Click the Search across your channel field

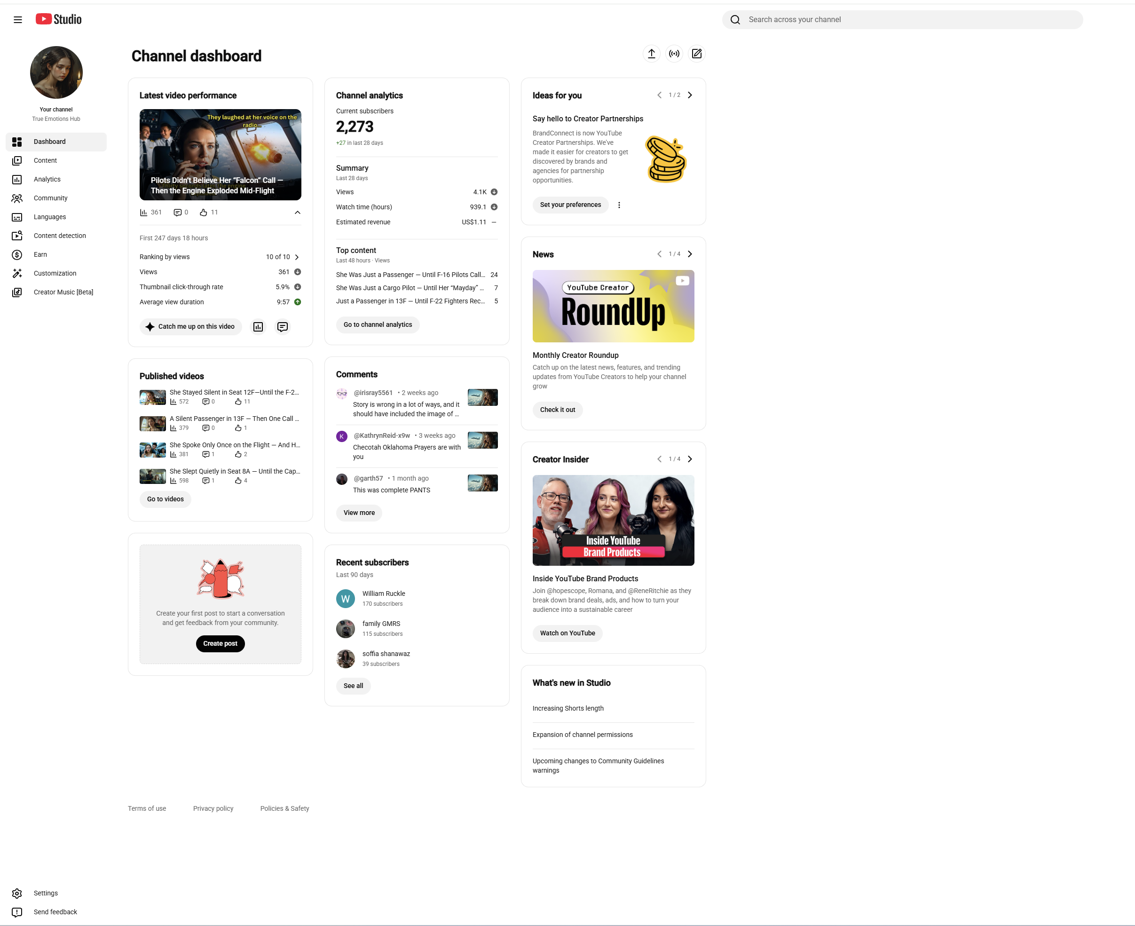[902, 20]
